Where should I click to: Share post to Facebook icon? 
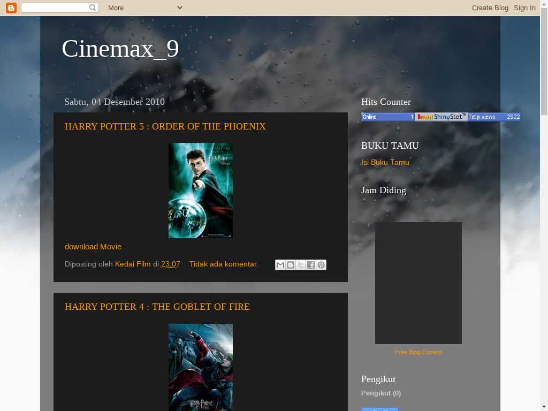pyautogui.click(x=311, y=265)
